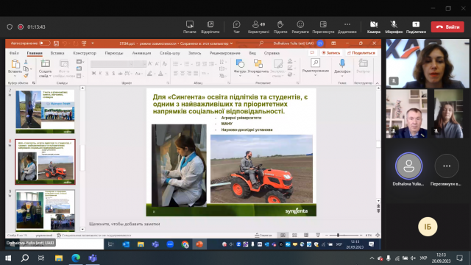The image size is (471, 265).
Task: Open the Упорядочить arrange menu
Action: pos(258,67)
